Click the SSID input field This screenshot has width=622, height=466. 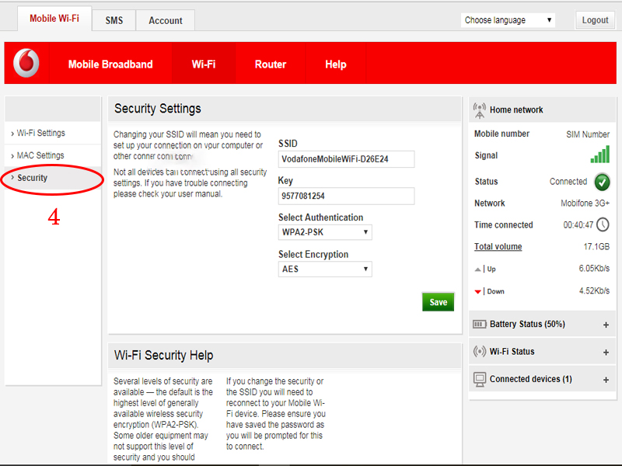(x=346, y=159)
